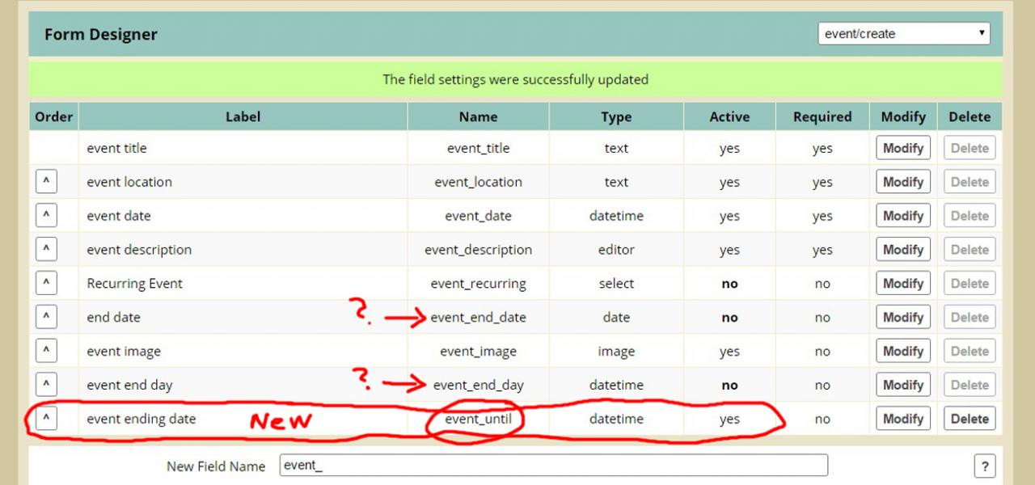
Task: Move event description field up
Action: click(46, 250)
